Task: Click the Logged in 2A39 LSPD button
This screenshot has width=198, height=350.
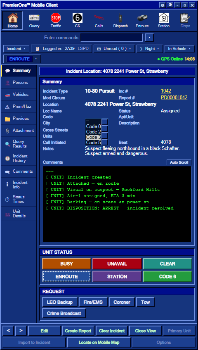Action: tap(61, 49)
